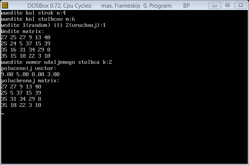Click the vector values '9.00 5.00 8.00 3.00'
Image resolution: width=249 pixels, height=165 pixels.
30,74
